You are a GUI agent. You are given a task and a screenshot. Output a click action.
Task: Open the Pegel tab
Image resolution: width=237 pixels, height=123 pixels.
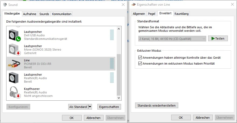pyautogui.click(x=152, y=14)
